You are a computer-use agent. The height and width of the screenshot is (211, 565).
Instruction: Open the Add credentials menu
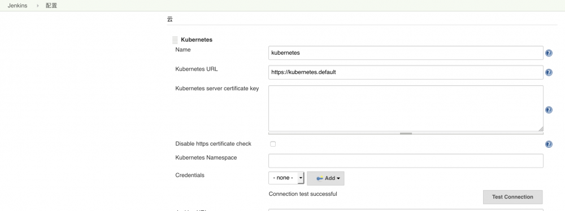326,178
